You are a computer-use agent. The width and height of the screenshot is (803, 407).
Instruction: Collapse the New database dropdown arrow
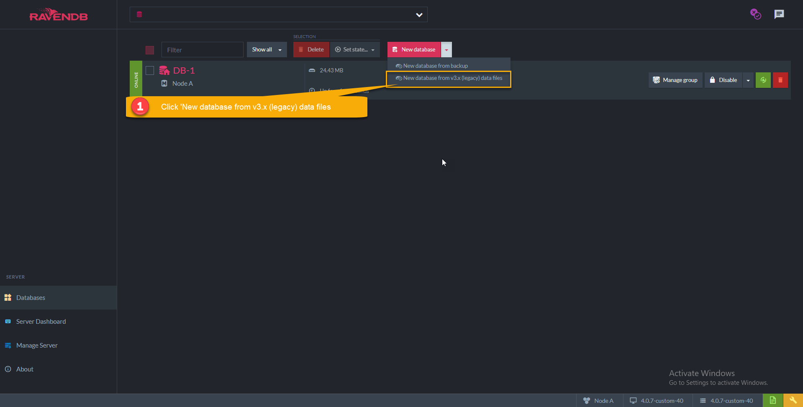coord(446,49)
